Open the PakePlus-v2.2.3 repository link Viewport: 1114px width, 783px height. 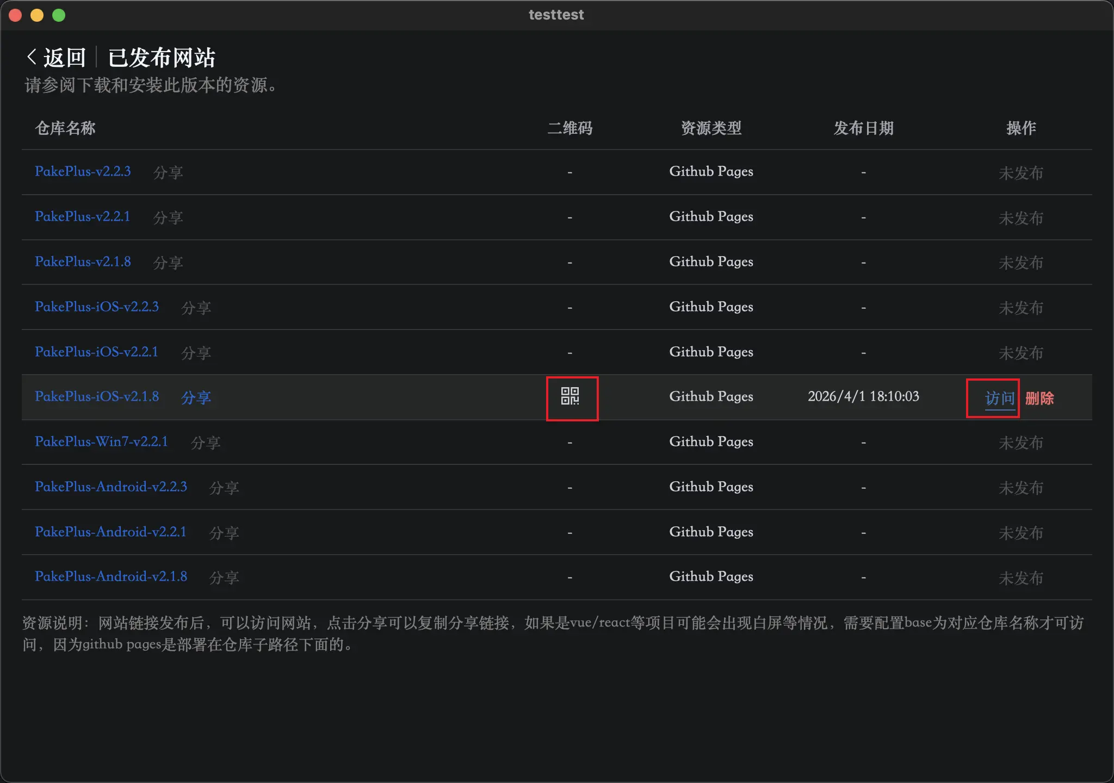[x=83, y=171]
